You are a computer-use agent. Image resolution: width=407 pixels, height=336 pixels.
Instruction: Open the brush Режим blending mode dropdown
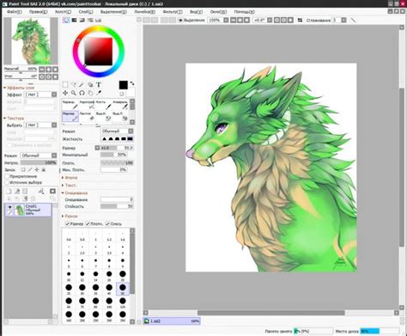click(x=117, y=131)
